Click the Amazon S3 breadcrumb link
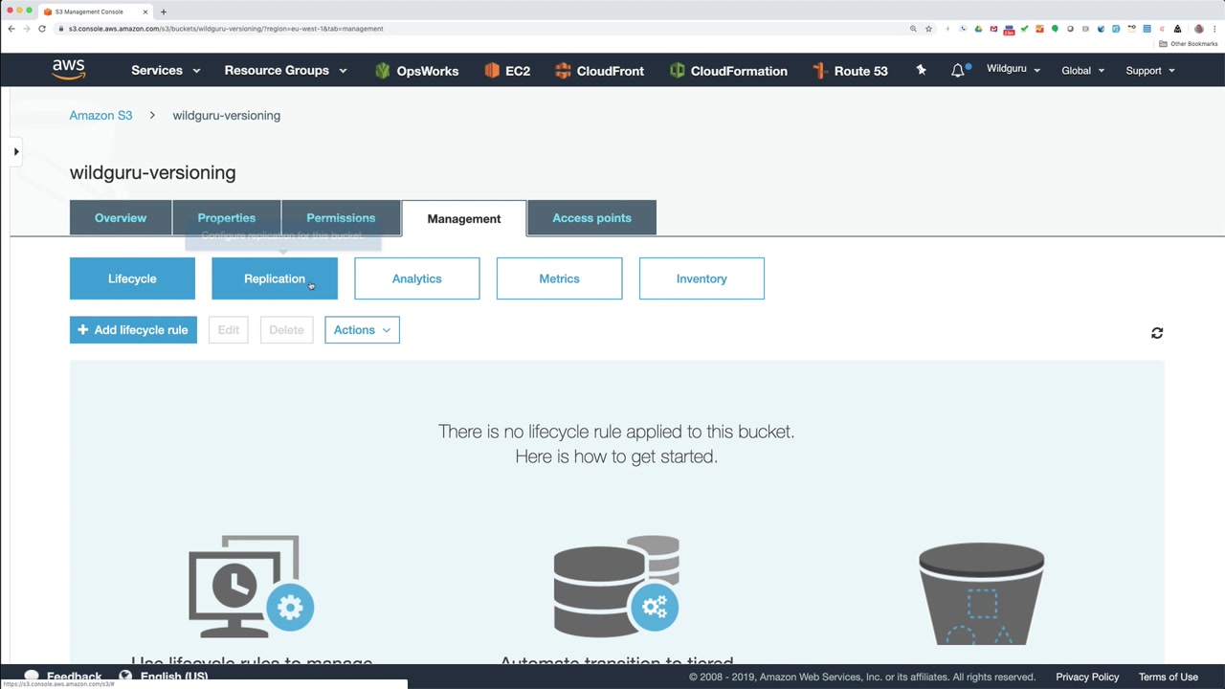Image resolution: width=1225 pixels, height=689 pixels. 100,116
